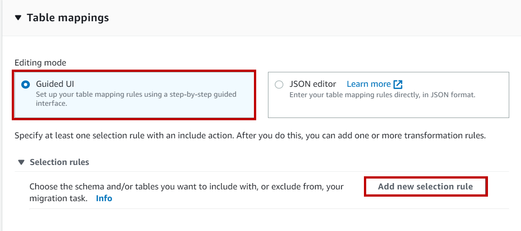Image resolution: width=521 pixels, height=231 pixels.
Task: Select the Guided UI radio button
Action: click(x=26, y=85)
